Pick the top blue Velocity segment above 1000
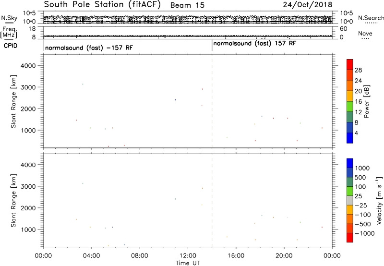Image resolution: width=384 pixels, height=266 pixels. click(x=350, y=163)
